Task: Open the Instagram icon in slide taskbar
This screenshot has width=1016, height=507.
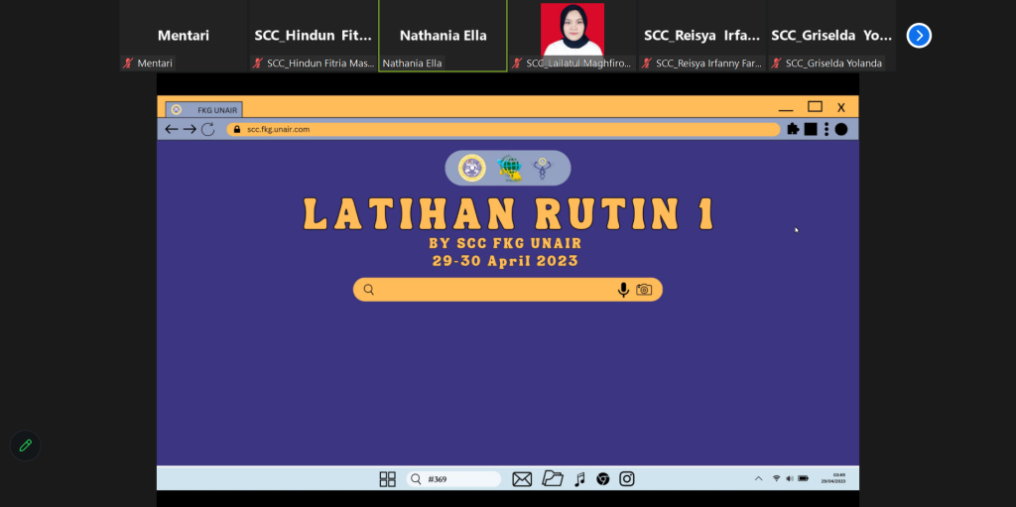Action: 627,479
